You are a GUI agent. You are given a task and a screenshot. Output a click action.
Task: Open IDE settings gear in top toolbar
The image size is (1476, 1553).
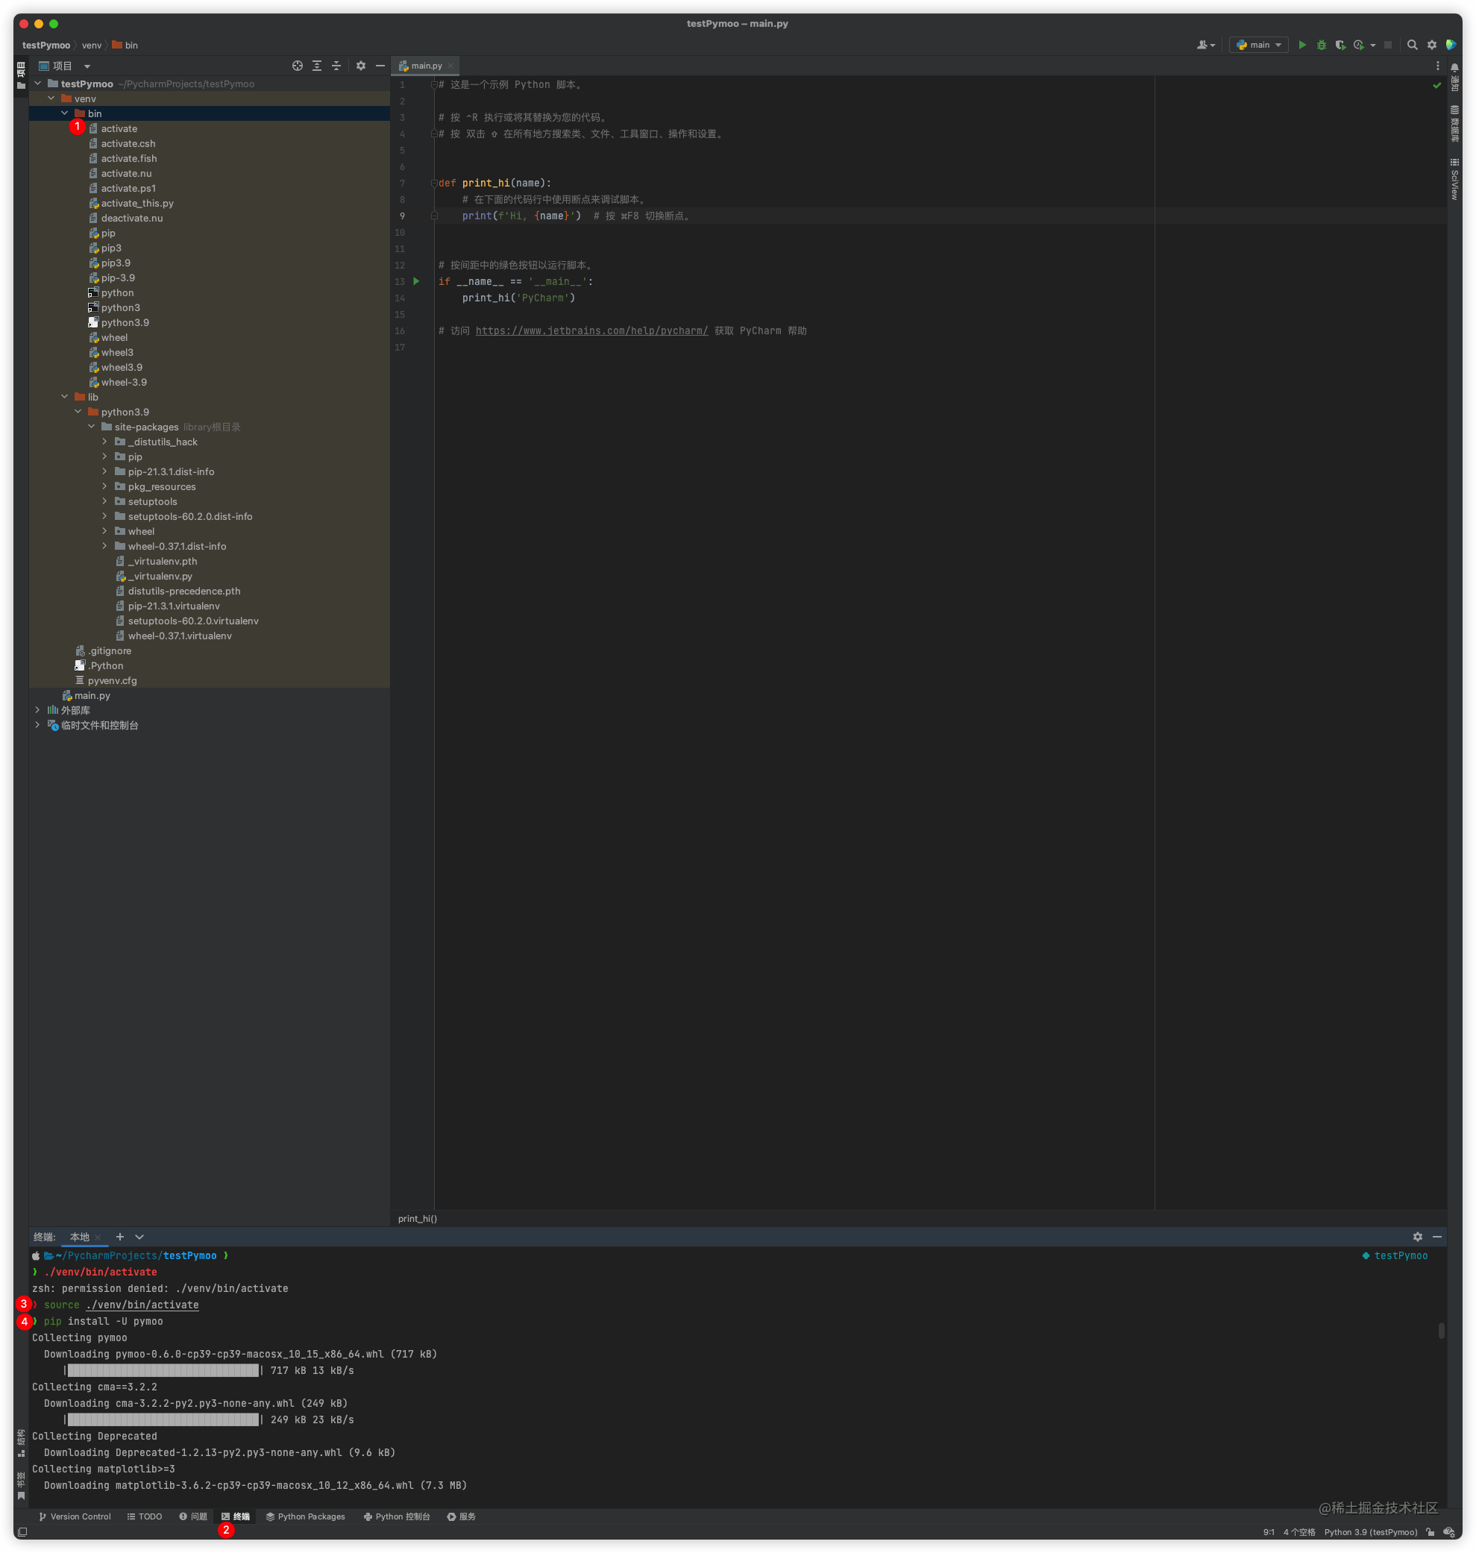tap(1432, 45)
